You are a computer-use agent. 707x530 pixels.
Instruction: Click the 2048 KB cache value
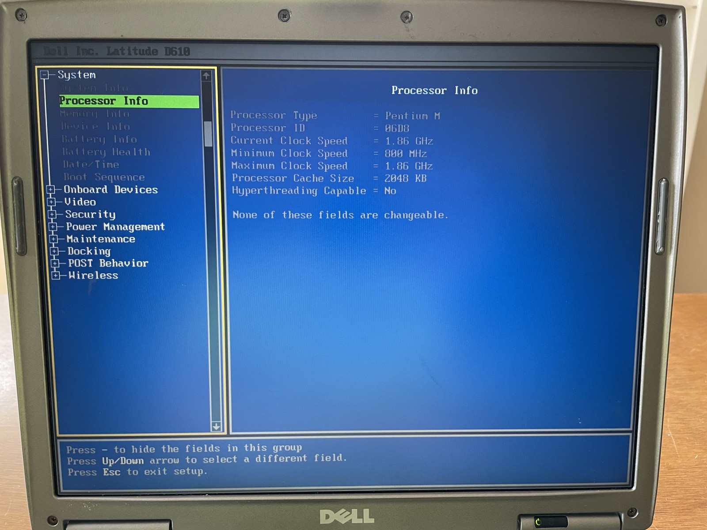coord(405,178)
